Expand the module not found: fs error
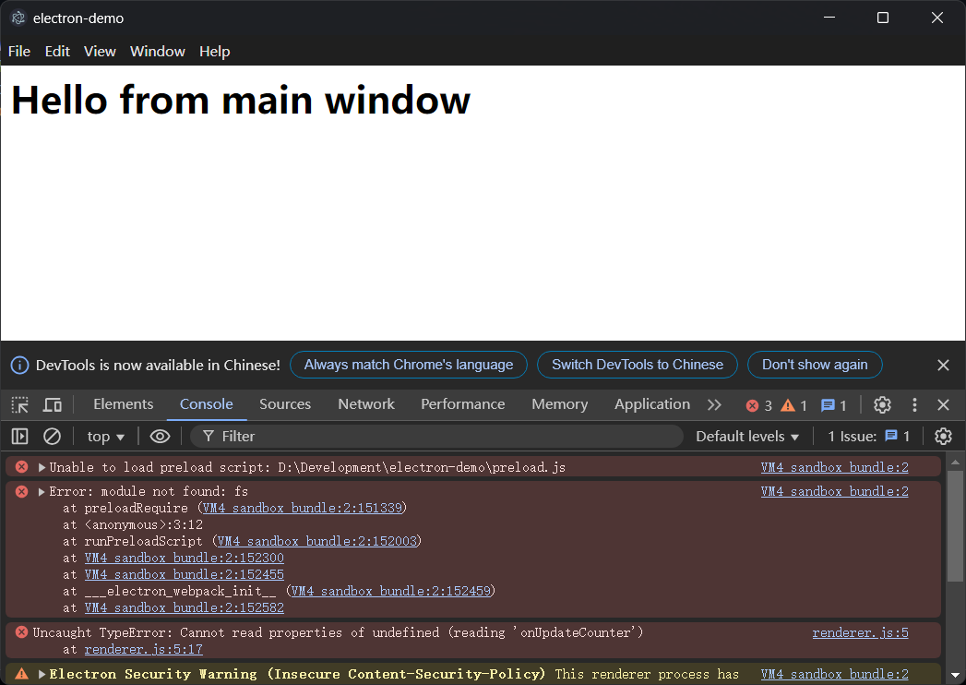 [42, 491]
